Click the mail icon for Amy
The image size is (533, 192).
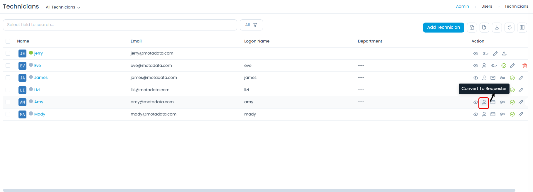click(x=493, y=102)
